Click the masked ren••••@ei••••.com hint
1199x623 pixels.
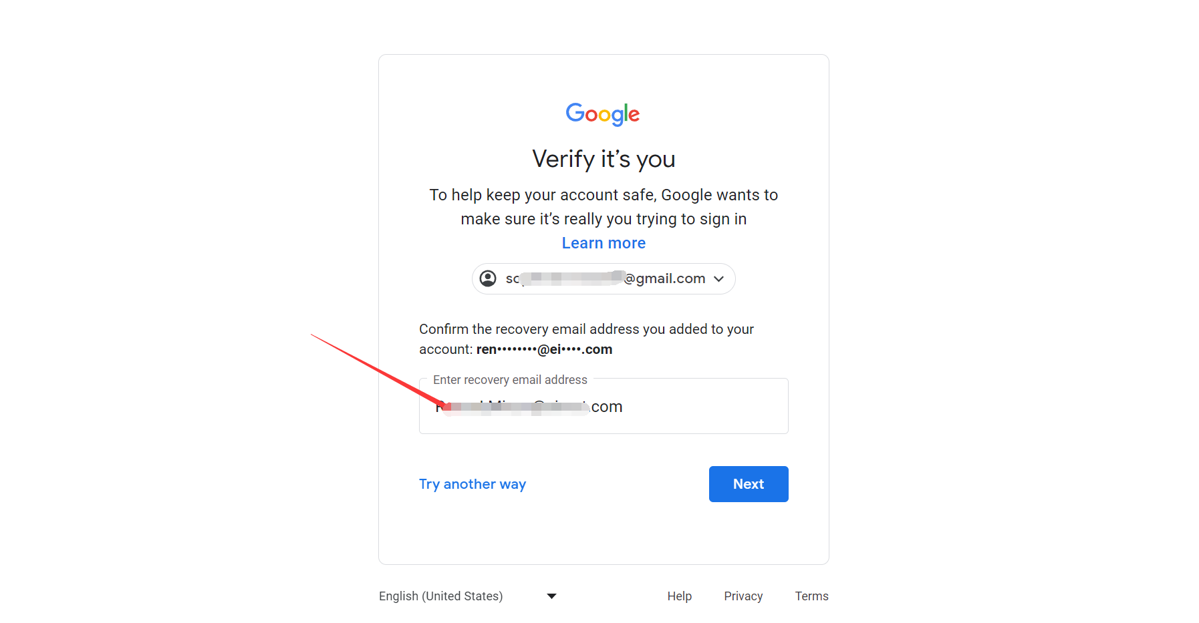[544, 349]
